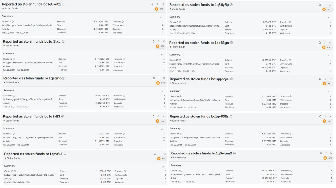Viewport: 336px width, 188px height.
Task: Close the bc1qj9tka stolen funds panel
Action: click(164, 41)
